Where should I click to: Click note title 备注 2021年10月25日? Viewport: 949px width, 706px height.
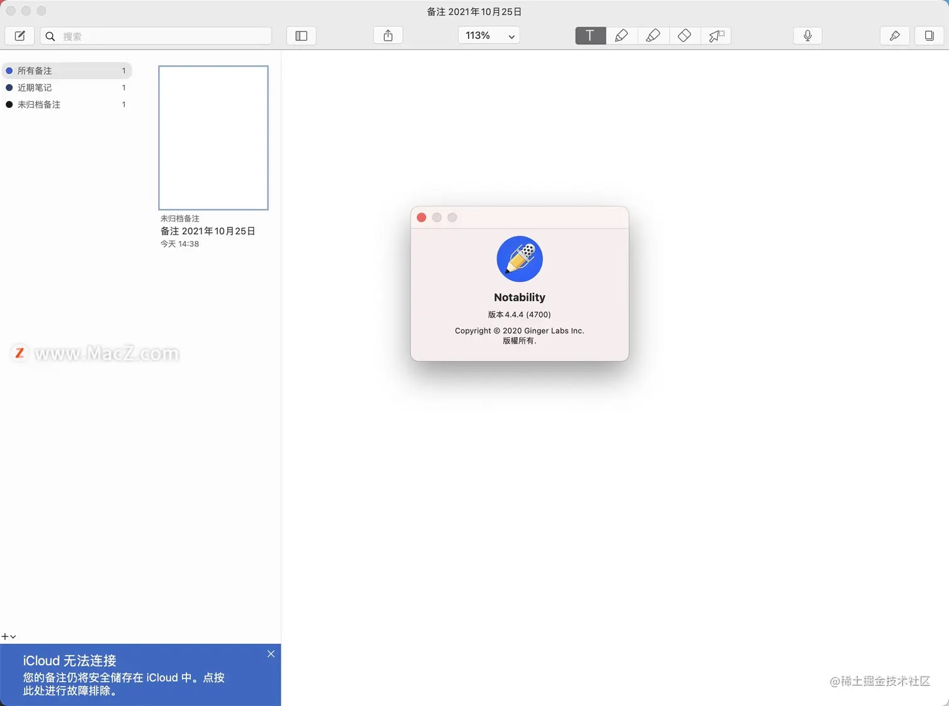tap(208, 231)
